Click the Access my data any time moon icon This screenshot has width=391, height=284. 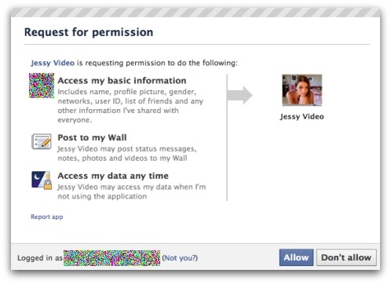[42, 180]
